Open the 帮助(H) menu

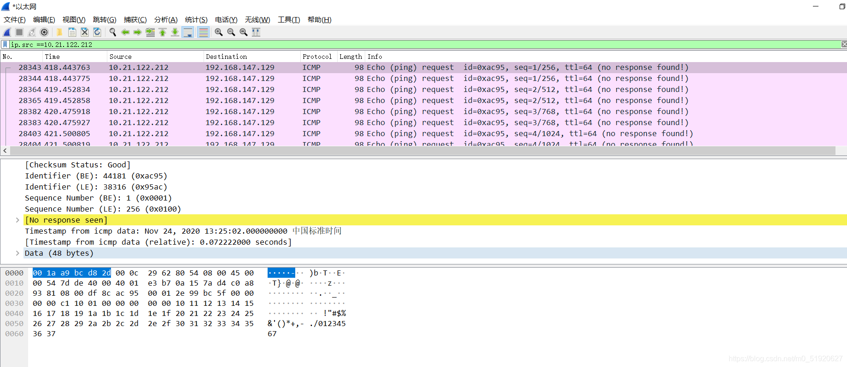[320, 20]
